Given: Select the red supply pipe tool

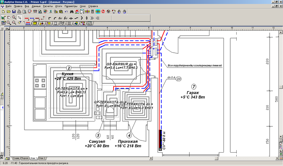Looking at the screenshot, I should click(27, 17).
